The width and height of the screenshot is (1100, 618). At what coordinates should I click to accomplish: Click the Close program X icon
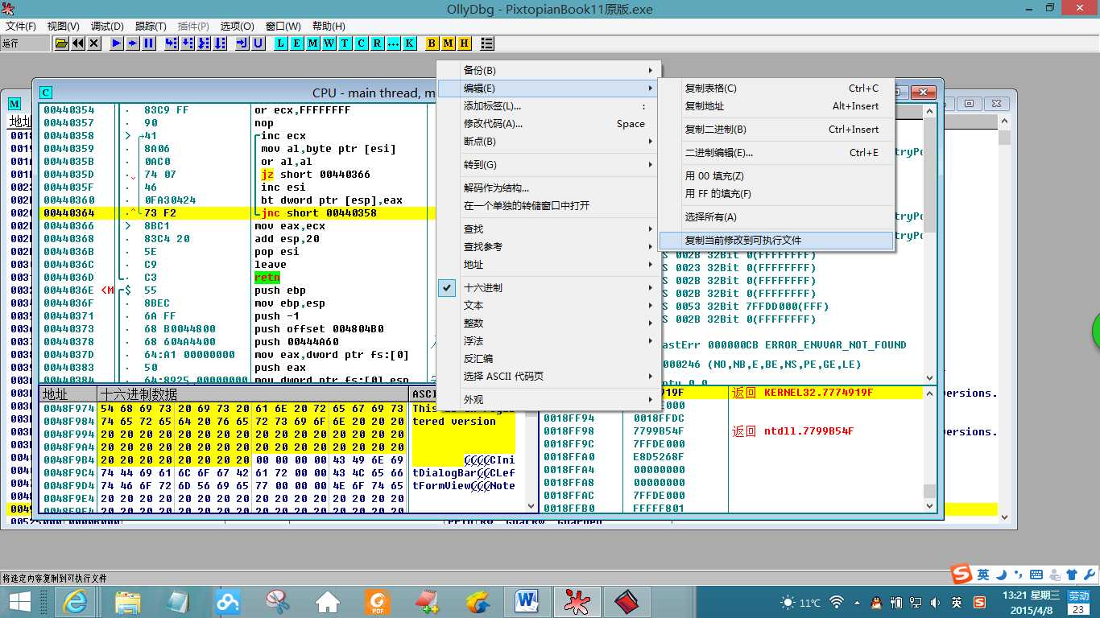click(94, 43)
